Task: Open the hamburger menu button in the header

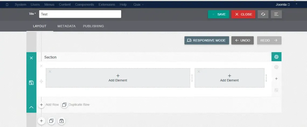Action: point(276,14)
